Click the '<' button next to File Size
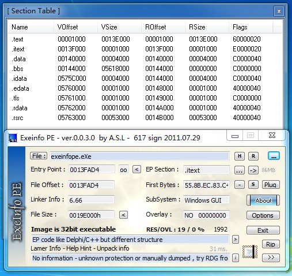 coord(123,215)
